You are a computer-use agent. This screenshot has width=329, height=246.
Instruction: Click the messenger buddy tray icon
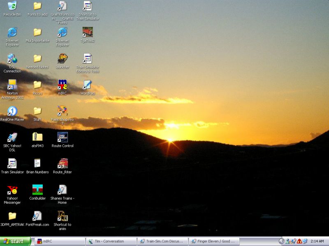click(x=288, y=241)
